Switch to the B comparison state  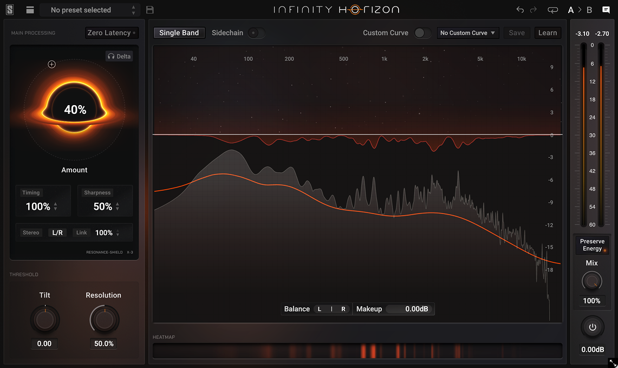point(589,10)
